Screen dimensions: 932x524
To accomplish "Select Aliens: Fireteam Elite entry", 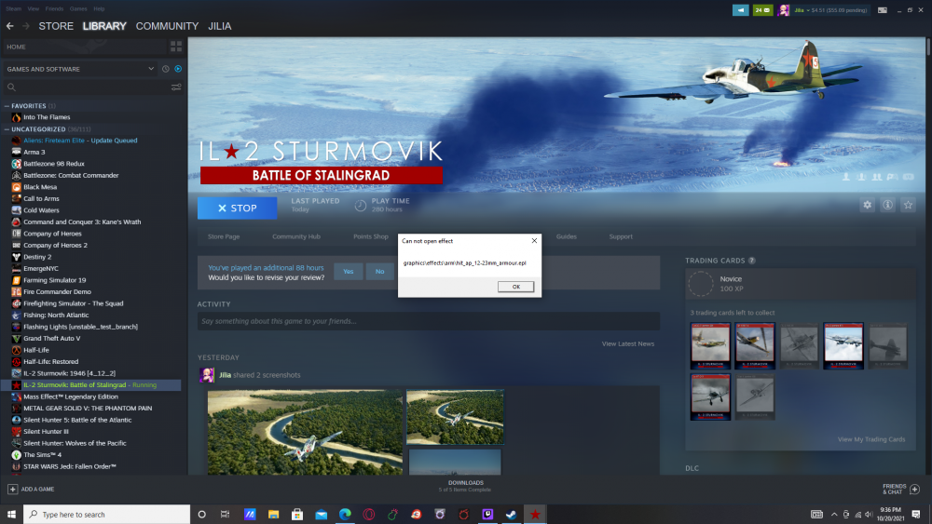I will 80,141.
